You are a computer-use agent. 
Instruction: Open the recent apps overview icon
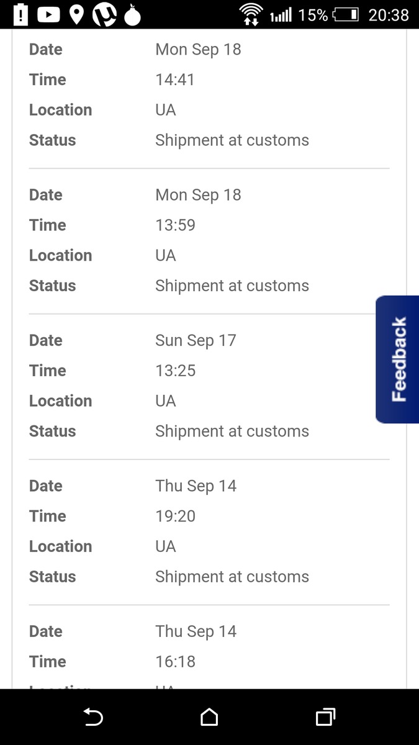(x=325, y=717)
